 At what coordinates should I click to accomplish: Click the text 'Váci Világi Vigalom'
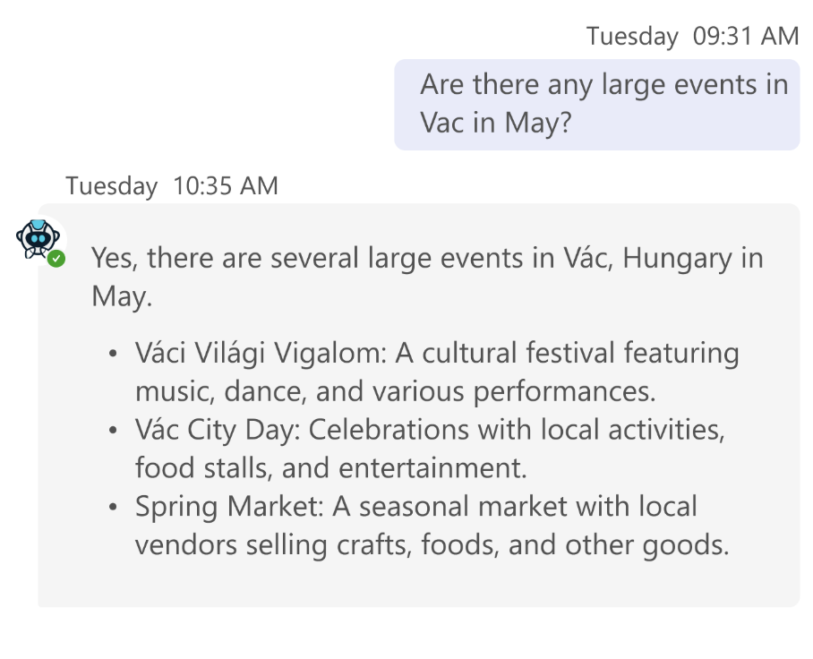click(260, 353)
